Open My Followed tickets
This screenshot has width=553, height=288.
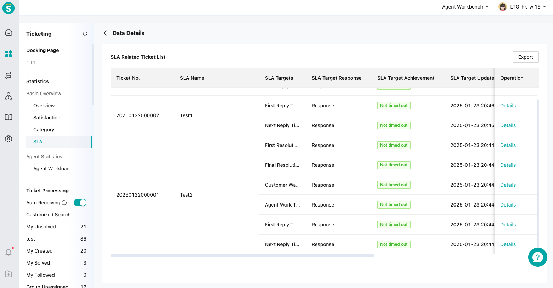[56, 275]
